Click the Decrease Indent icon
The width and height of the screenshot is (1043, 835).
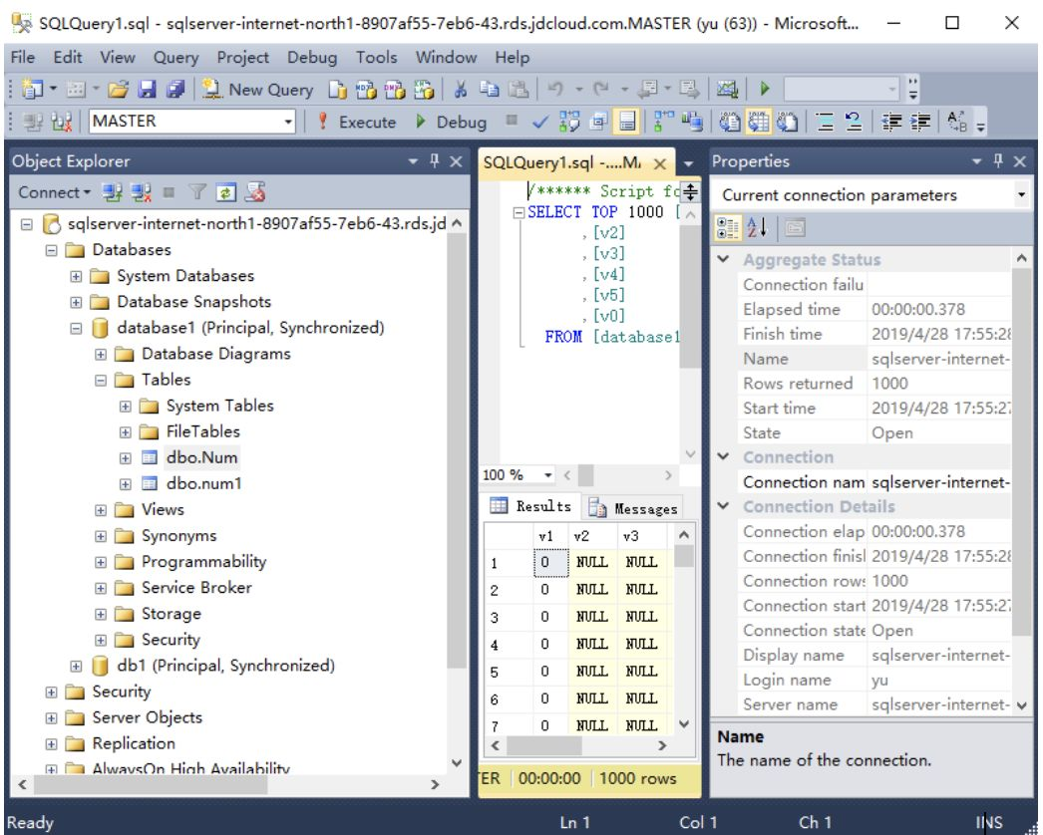pos(891,122)
